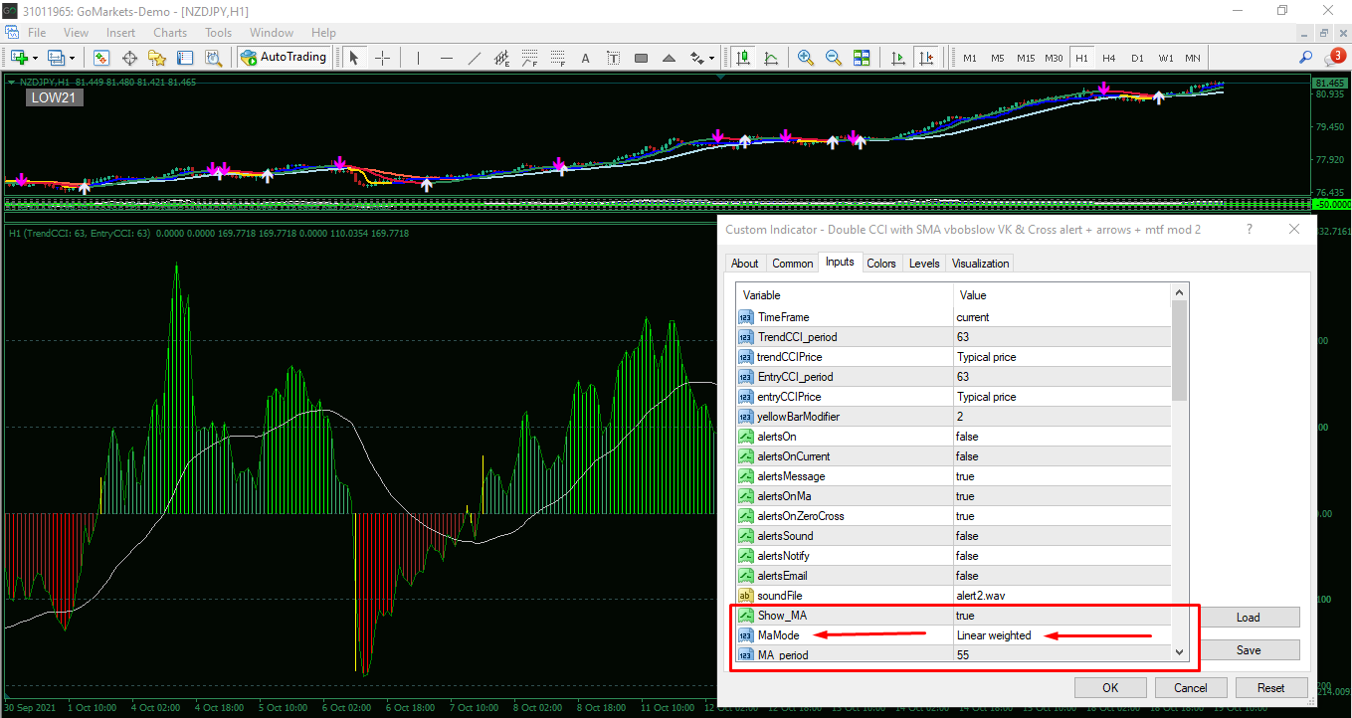Click the Load button

pos(1248,617)
